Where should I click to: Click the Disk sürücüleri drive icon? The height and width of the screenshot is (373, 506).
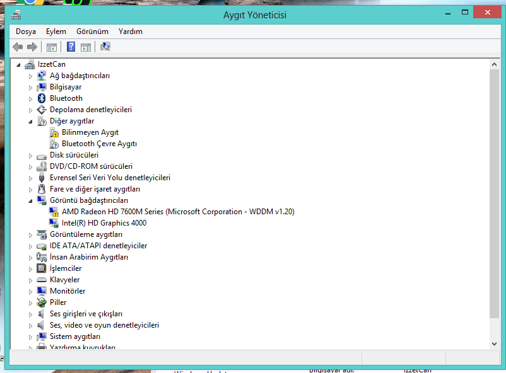pos(42,157)
